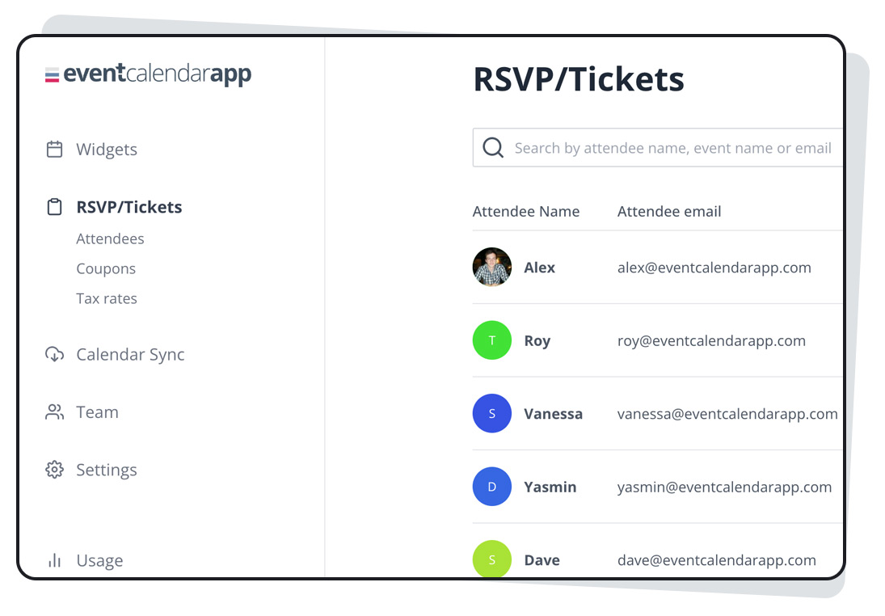Viewport: 885px width, 616px height.
Task: Click the Usage bar-chart icon
Action: [54, 559]
